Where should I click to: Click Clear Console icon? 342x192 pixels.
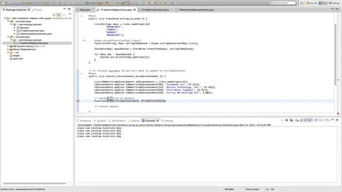pos(297,120)
